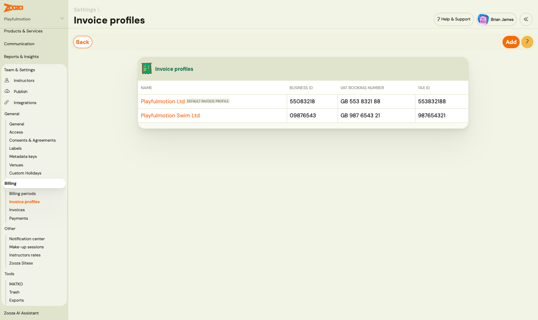Click the Other section header

pos(10,229)
